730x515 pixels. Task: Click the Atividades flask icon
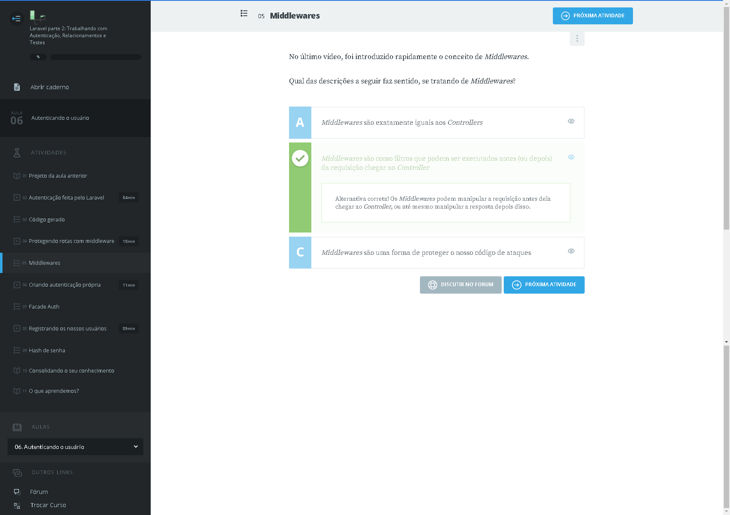pos(17,153)
